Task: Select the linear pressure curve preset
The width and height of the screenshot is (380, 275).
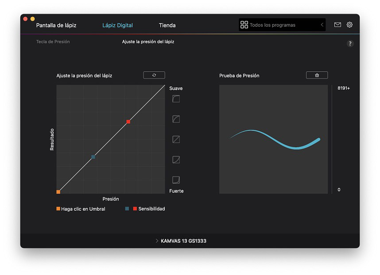Action: [x=176, y=139]
